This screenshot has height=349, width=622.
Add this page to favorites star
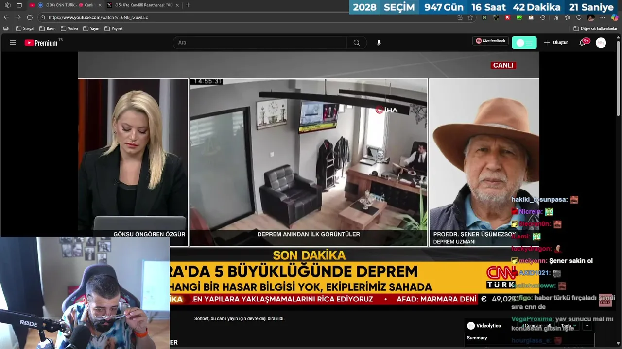pos(470,17)
